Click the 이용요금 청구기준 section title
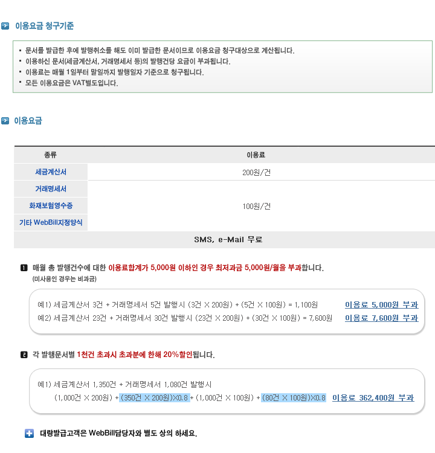The height and width of the screenshot is (453, 435). pos(45,26)
